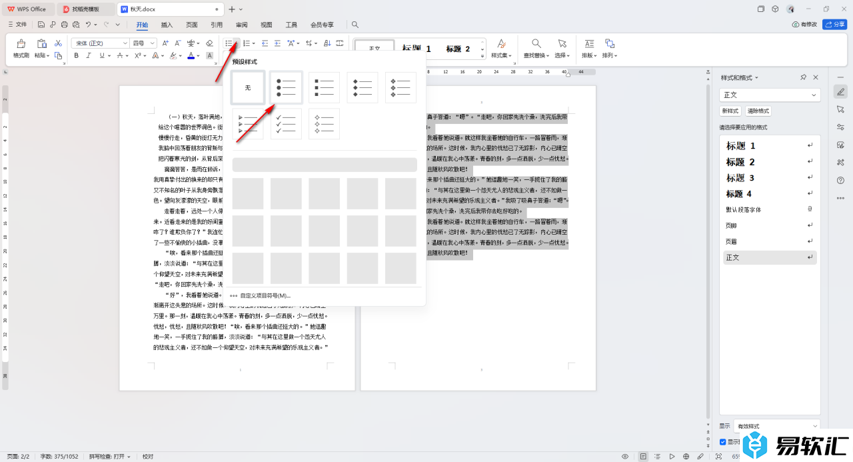Click the Paste (粘贴) clipboard icon
The height and width of the screenshot is (462, 853).
tap(41, 43)
